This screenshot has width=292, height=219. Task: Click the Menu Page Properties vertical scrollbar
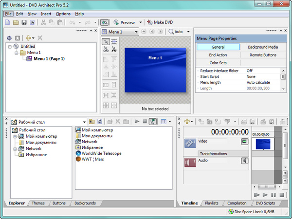point(283,79)
